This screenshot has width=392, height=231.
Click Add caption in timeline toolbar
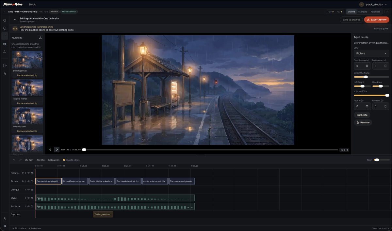tap(54, 160)
